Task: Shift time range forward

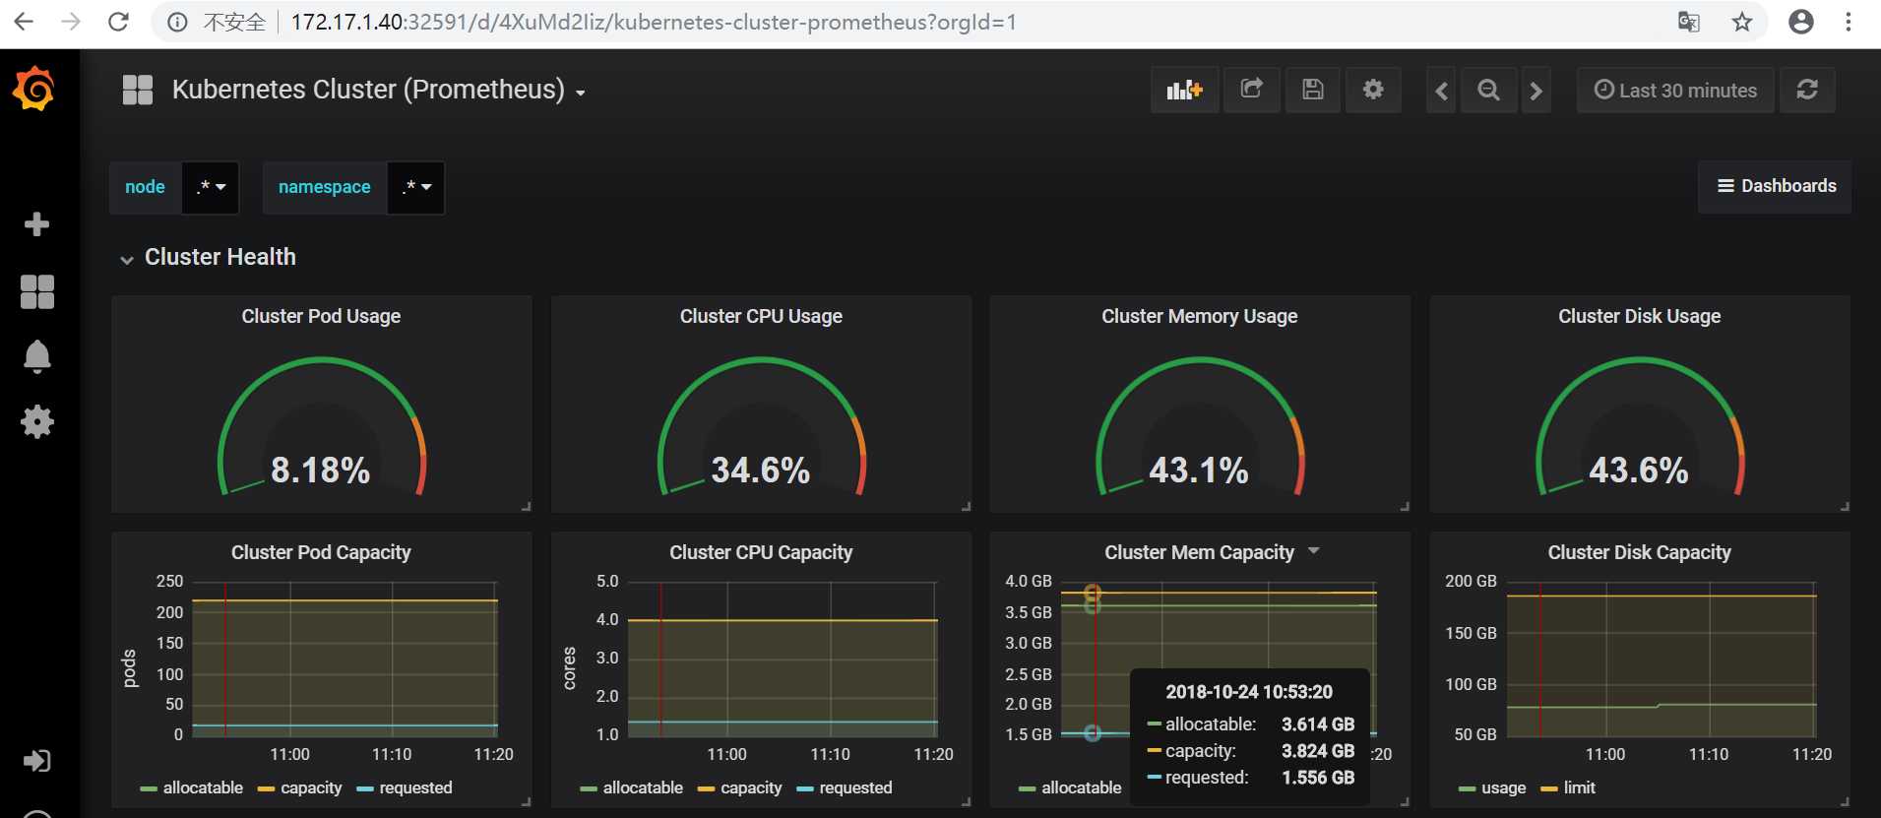Action: [x=1536, y=91]
